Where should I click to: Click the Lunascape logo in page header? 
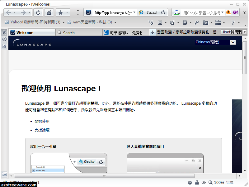coord(32,43)
